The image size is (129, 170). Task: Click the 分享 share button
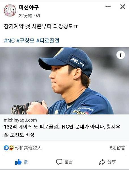click(x=107, y=162)
